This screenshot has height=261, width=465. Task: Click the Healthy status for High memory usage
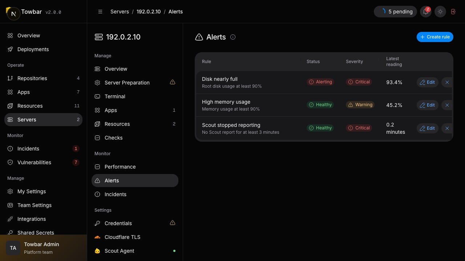tap(320, 105)
